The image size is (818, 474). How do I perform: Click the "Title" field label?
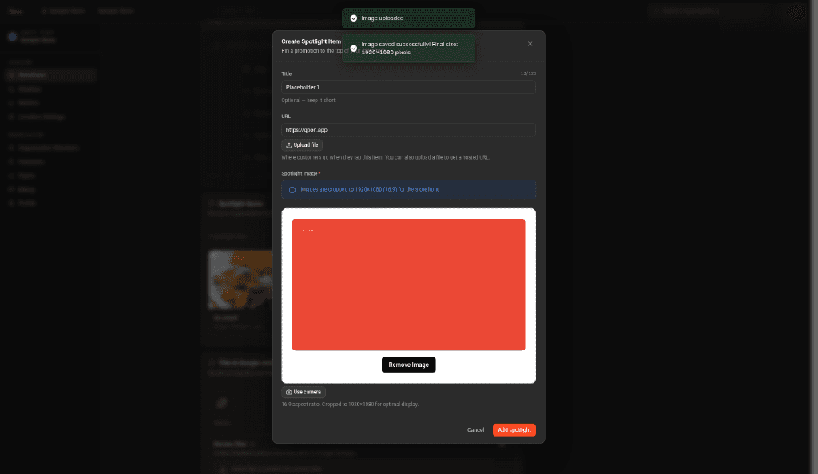287,73
